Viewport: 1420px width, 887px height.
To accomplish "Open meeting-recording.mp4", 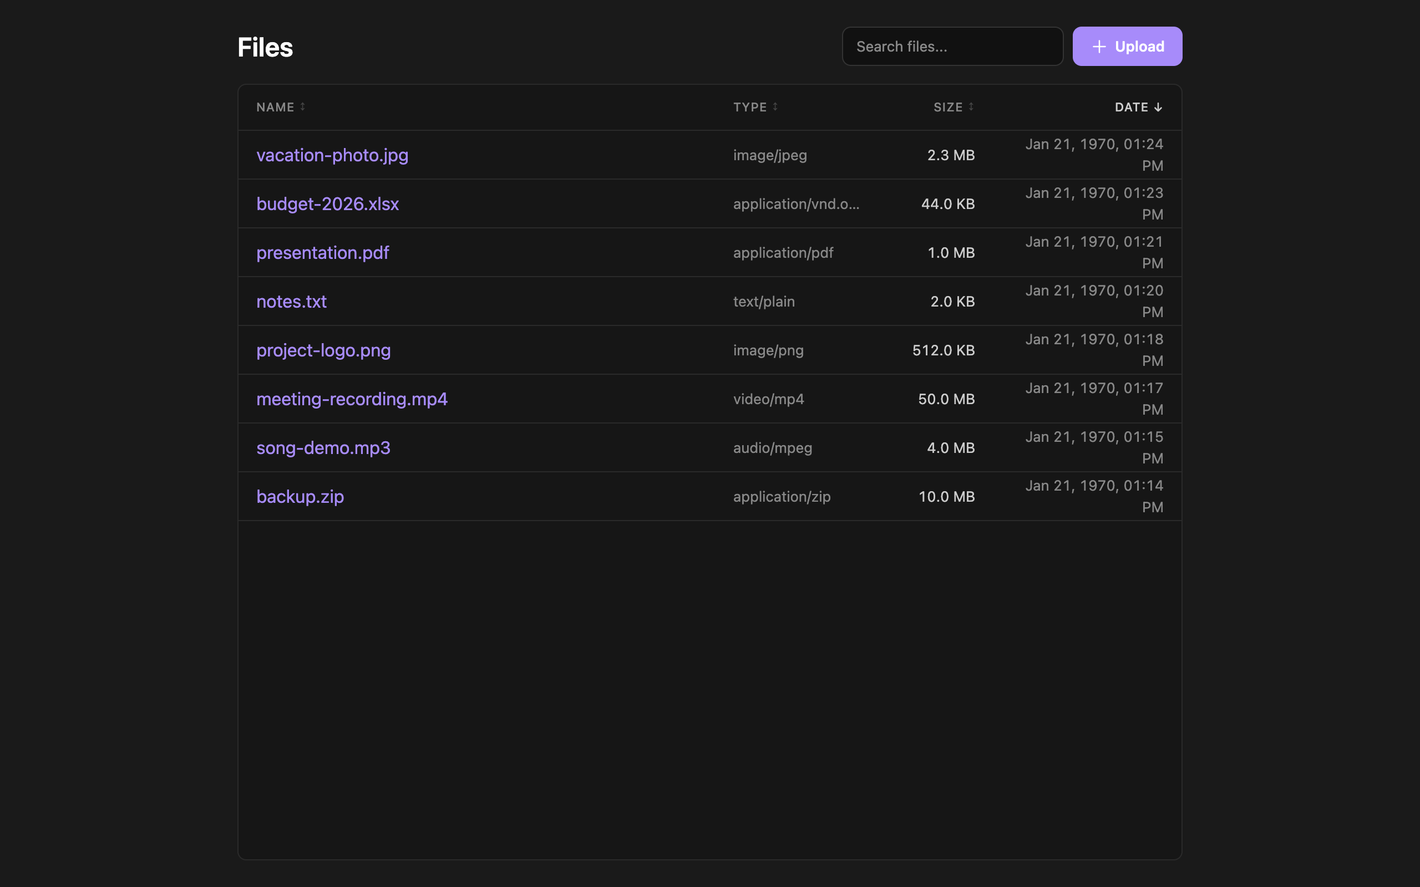I will tap(352, 399).
